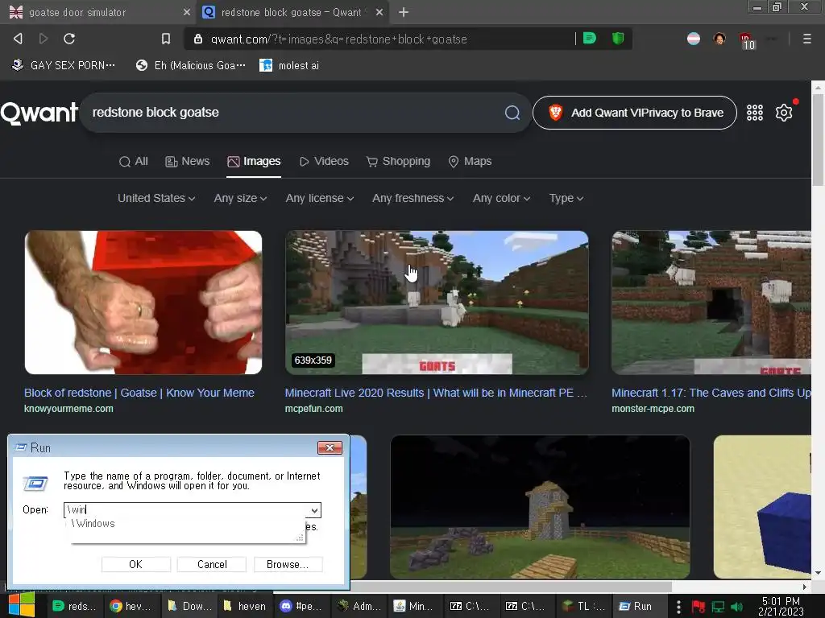This screenshot has height=618, width=825.
Task: Click the volume speaker tray icon
Action: click(737, 606)
